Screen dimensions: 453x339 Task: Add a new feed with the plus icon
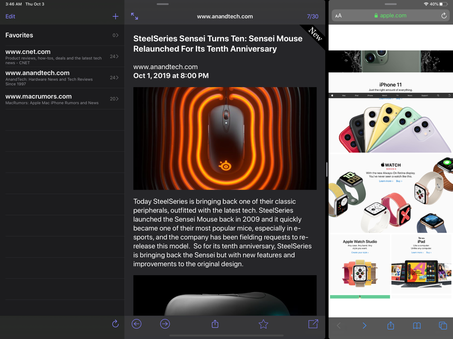click(115, 16)
